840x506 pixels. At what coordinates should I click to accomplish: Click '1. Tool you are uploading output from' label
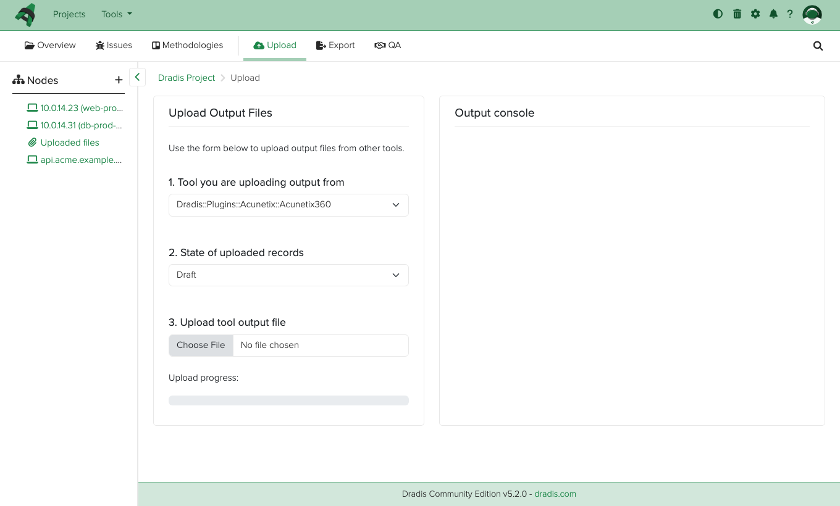pos(256,183)
